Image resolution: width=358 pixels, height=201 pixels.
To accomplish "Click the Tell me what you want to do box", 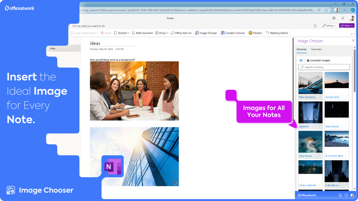I will 89,26.
